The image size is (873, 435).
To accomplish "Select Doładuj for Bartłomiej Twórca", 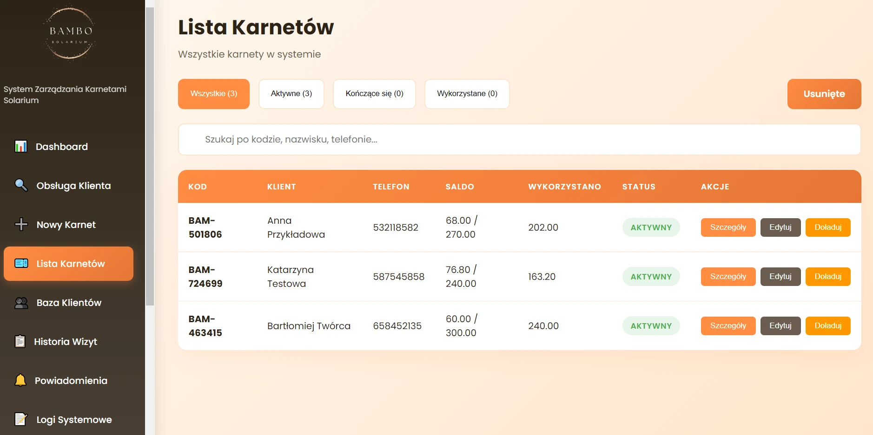I will pos(828,325).
